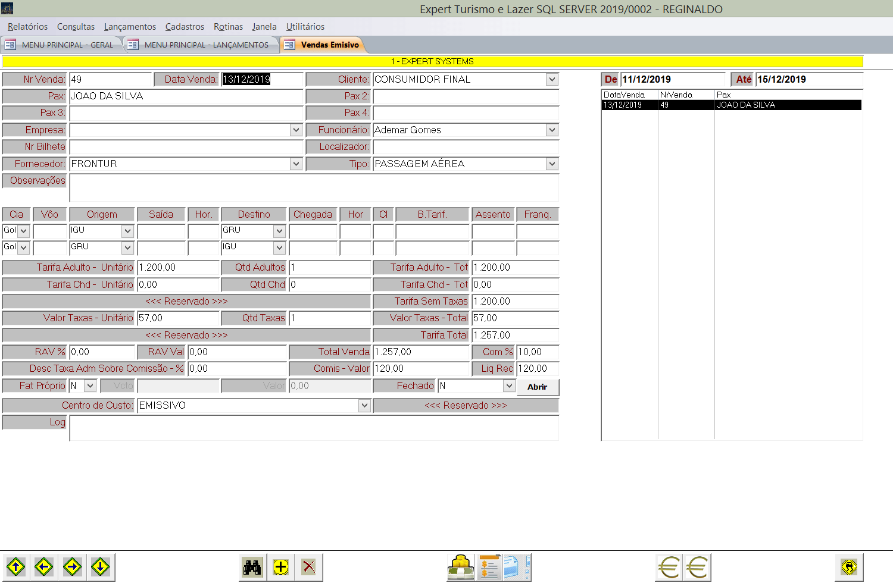This screenshot has width=893, height=583.
Task: Delete record using the red X icon
Action: pos(308,567)
